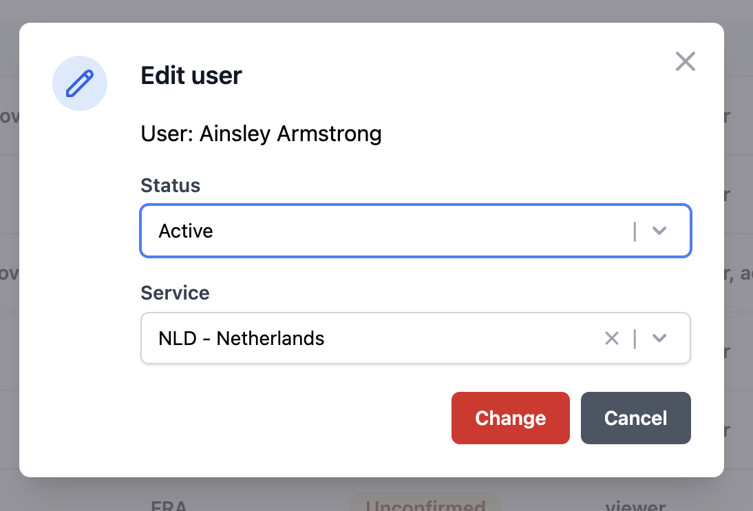Image resolution: width=753 pixels, height=511 pixels.
Task: Click the Status field label
Action: (x=170, y=185)
